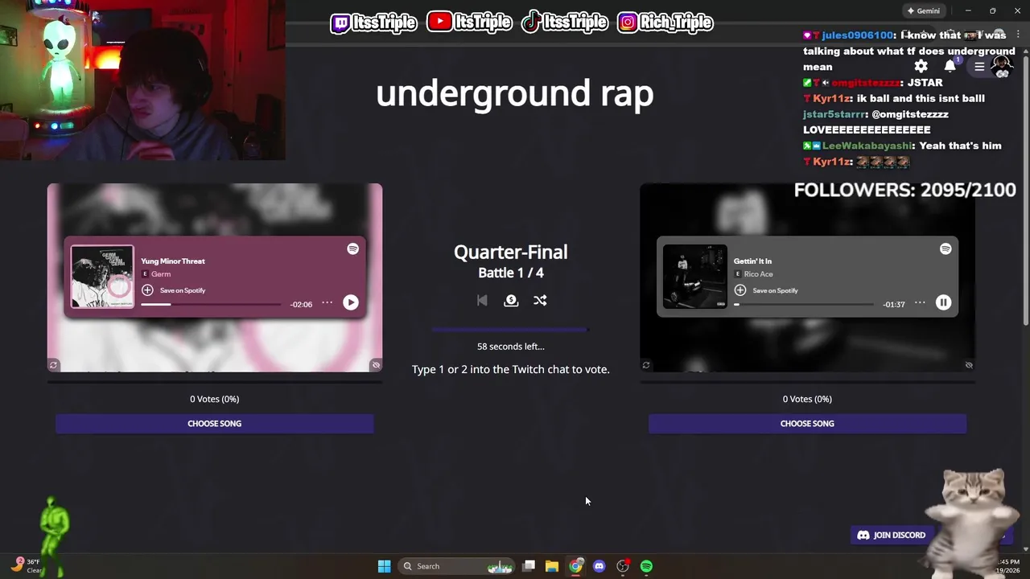The width and height of the screenshot is (1030, 579).
Task: Click the 'Quarter-Final' heading
Action: [x=511, y=252]
